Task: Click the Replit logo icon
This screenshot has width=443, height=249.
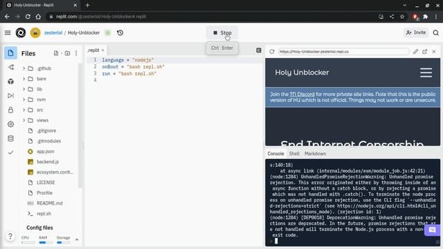Action: tap(21, 33)
